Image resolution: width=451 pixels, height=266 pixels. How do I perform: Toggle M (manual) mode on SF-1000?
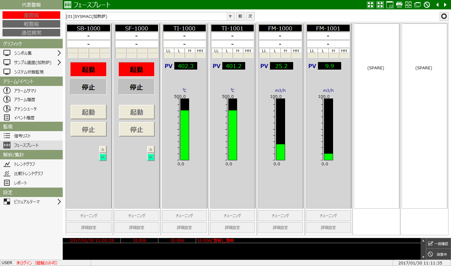(151, 157)
